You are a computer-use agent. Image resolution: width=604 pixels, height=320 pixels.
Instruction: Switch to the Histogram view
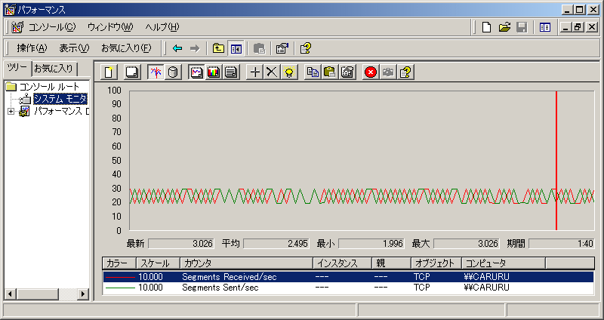tap(214, 72)
